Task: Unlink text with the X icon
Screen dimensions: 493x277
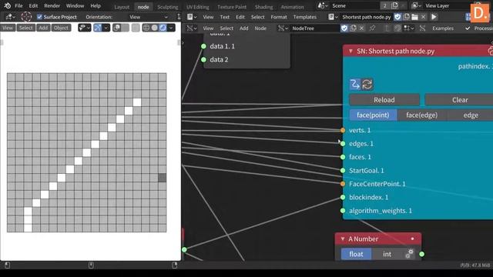Action: pyautogui.click(x=424, y=17)
